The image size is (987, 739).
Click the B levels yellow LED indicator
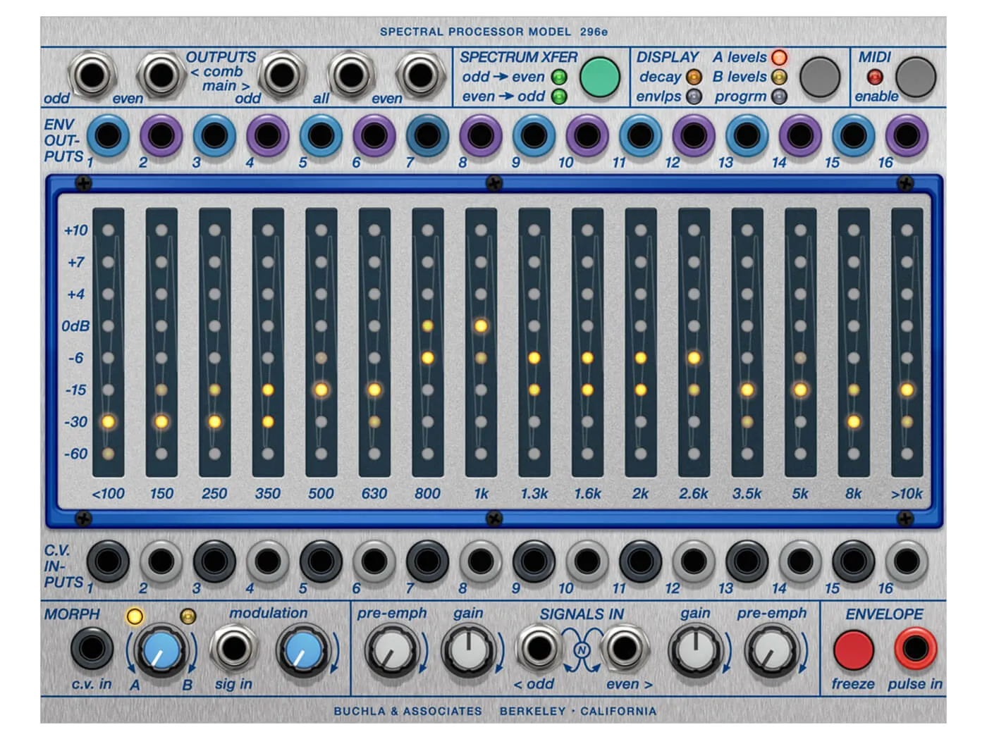pos(779,77)
